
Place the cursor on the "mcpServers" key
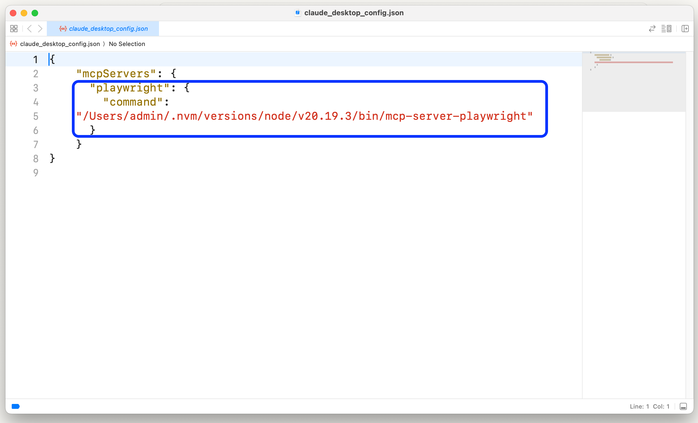click(116, 74)
